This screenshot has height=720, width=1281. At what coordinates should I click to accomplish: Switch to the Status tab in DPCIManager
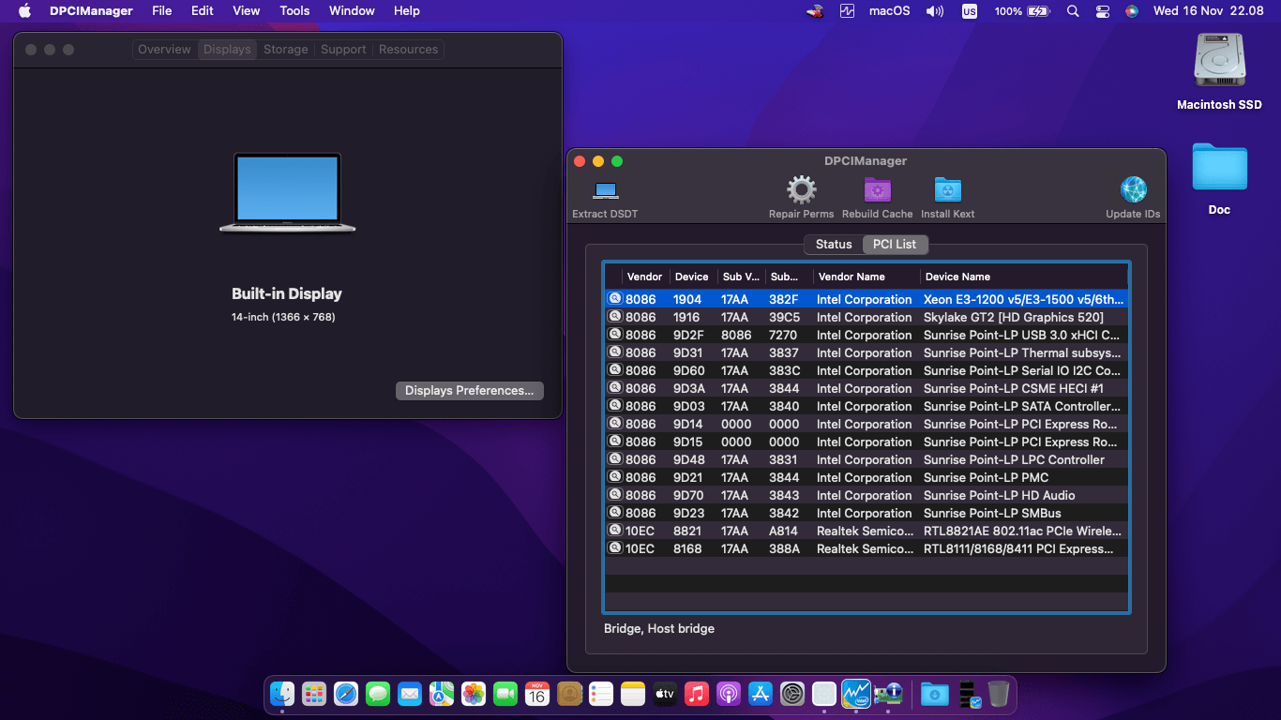pyautogui.click(x=834, y=245)
